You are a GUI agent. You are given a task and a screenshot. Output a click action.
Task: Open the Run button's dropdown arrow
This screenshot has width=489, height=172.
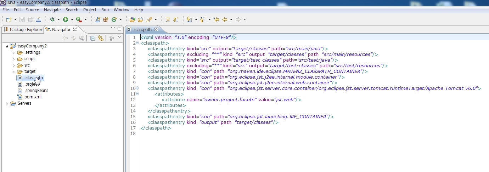click(72, 19)
